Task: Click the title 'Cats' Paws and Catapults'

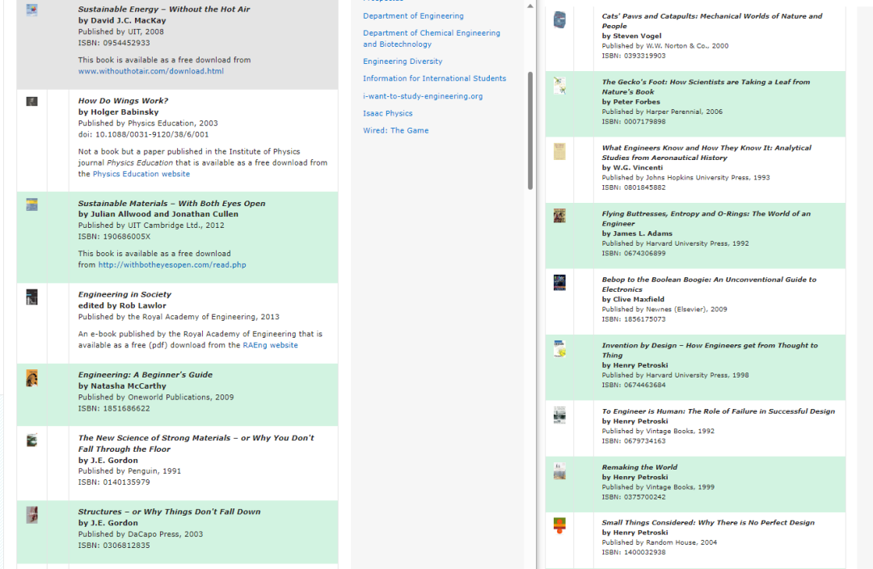Action: pyautogui.click(x=712, y=21)
